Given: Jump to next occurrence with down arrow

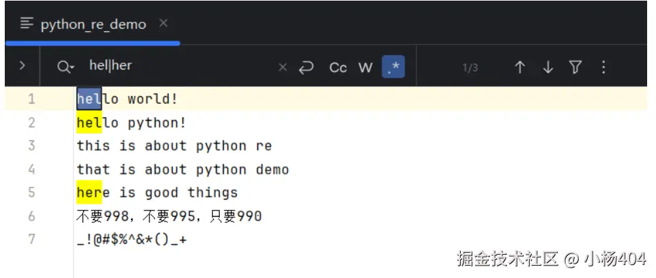Looking at the screenshot, I should (547, 67).
